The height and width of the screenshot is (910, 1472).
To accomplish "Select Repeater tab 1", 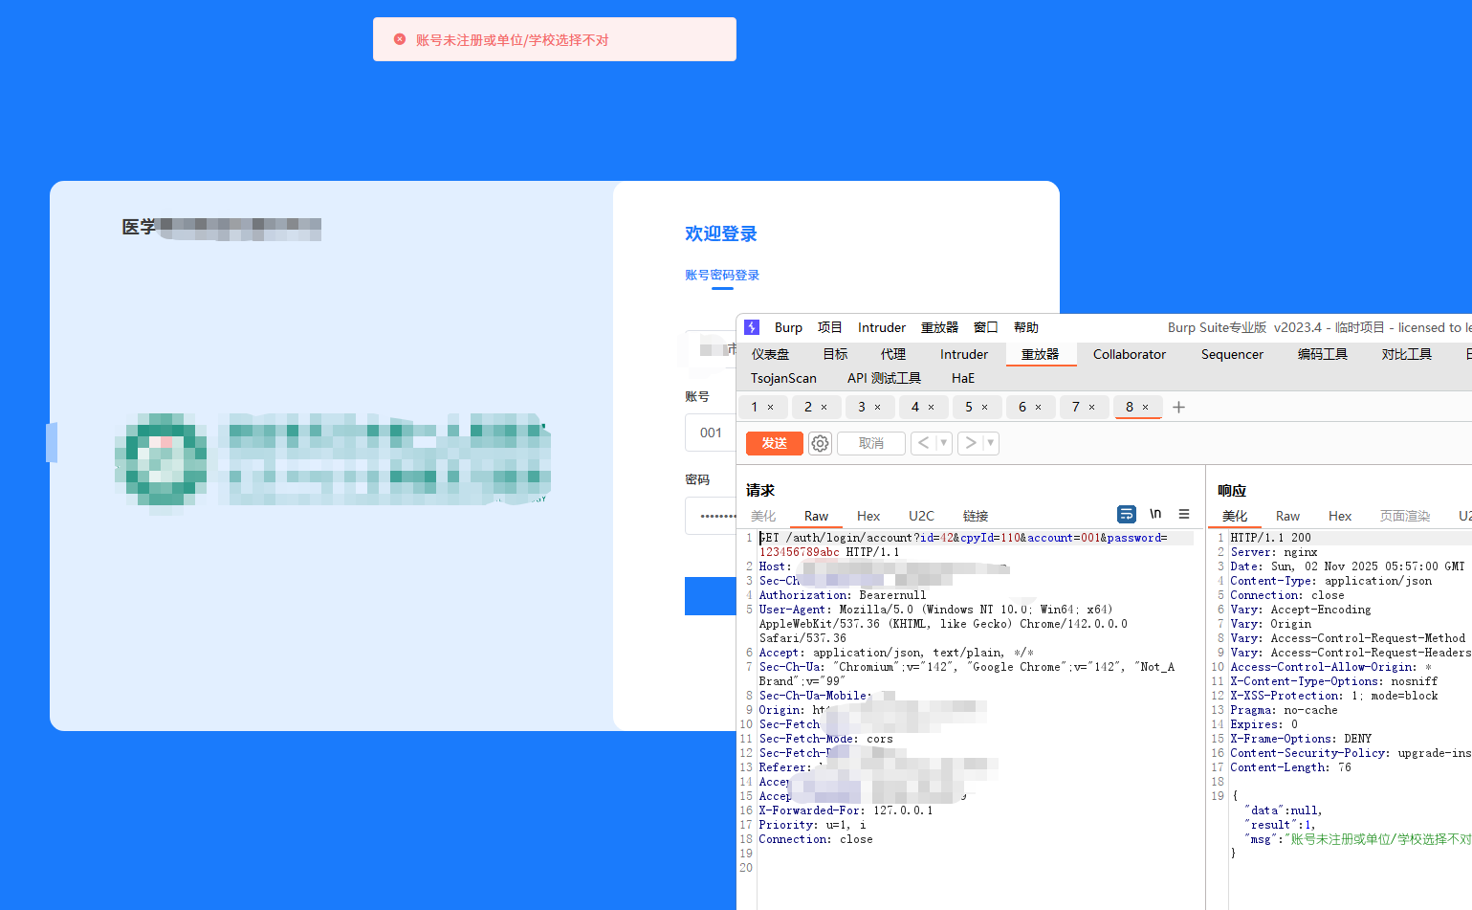I will coord(754,407).
